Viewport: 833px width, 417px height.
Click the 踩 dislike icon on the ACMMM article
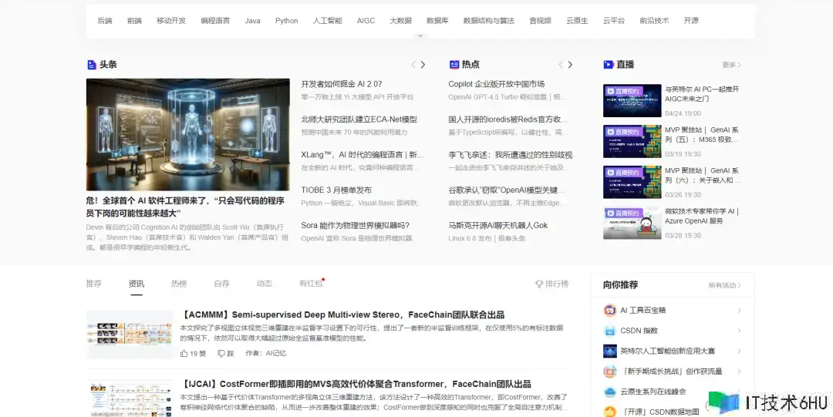pyautogui.click(x=221, y=353)
